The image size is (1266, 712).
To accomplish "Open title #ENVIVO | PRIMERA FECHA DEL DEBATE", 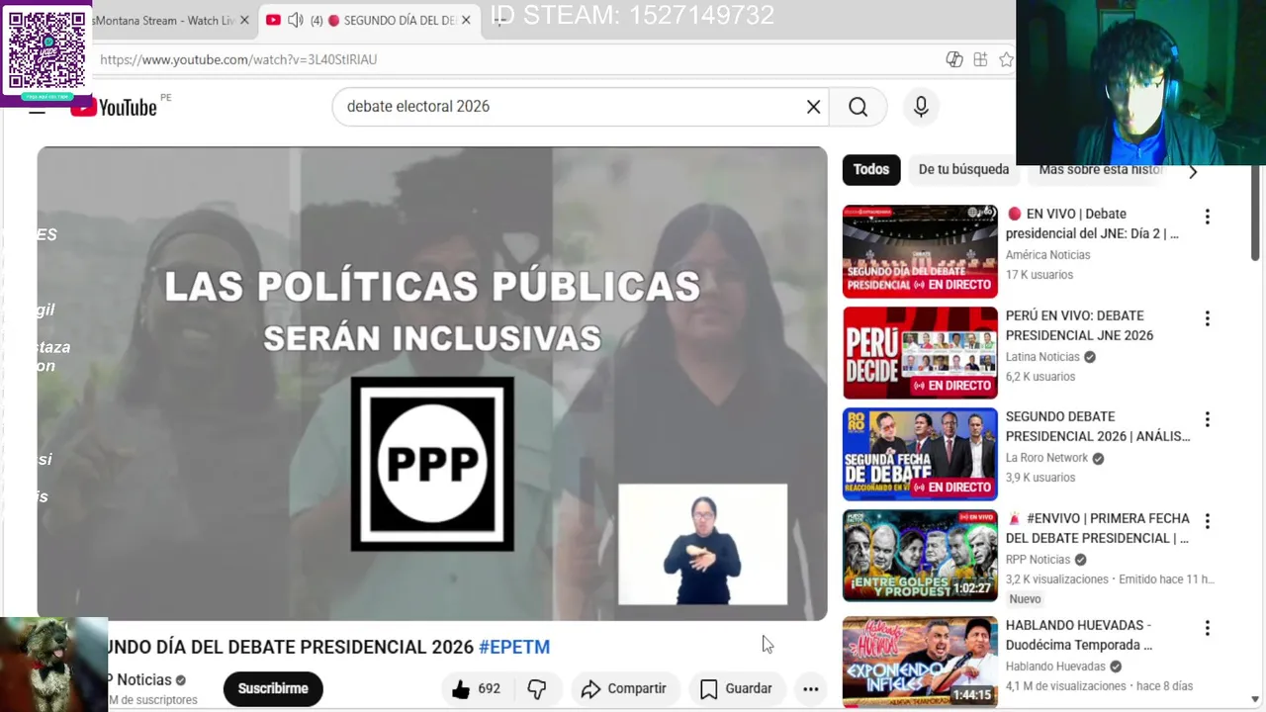I will tap(1098, 528).
